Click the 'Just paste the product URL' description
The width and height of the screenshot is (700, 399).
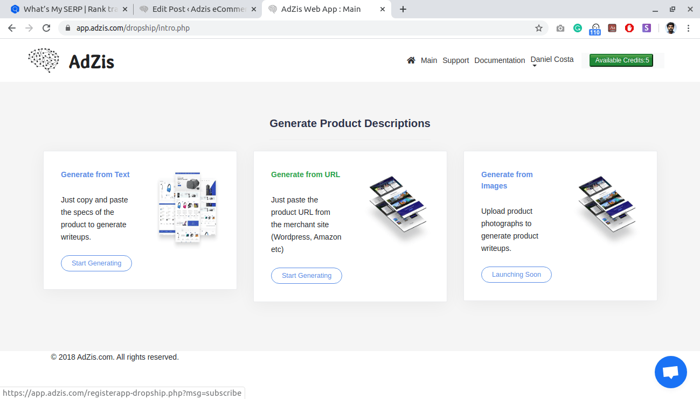tap(306, 225)
